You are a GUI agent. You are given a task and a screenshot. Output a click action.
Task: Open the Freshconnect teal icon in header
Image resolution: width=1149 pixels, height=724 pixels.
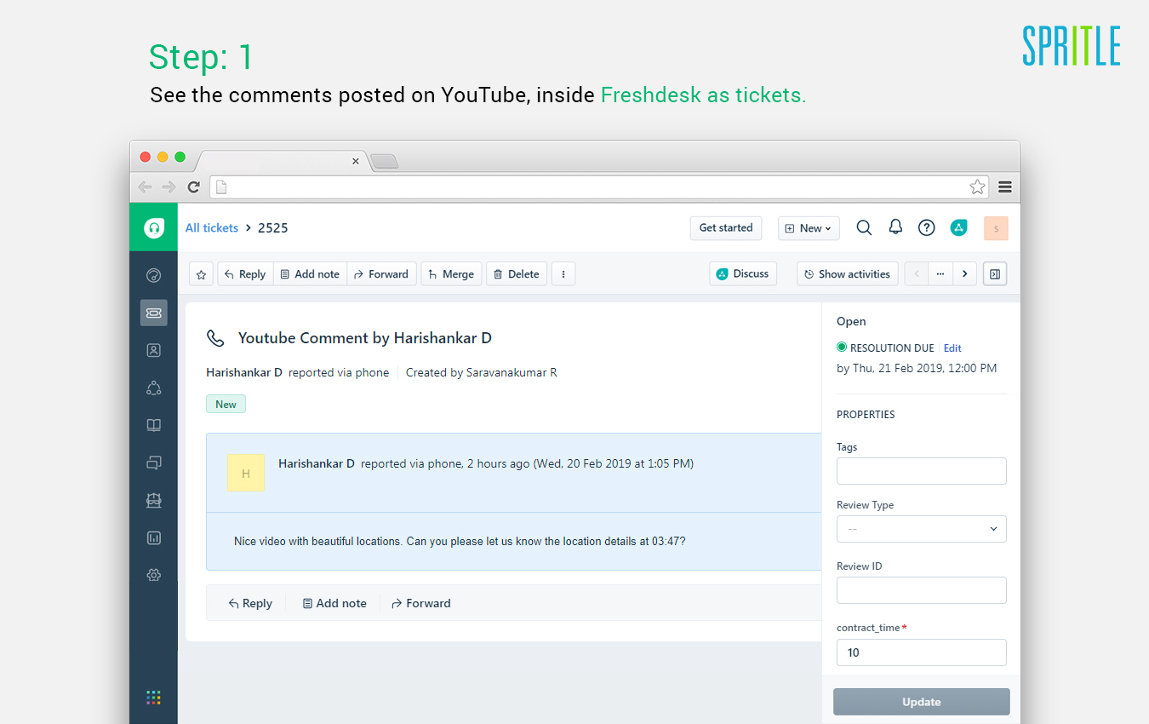[958, 227]
